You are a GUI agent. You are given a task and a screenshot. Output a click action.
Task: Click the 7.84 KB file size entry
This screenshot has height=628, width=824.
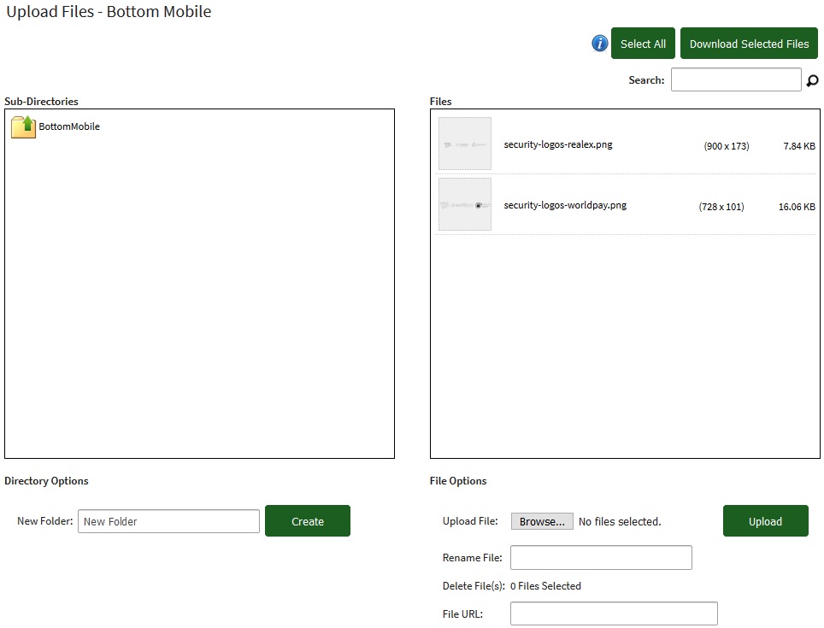point(798,146)
